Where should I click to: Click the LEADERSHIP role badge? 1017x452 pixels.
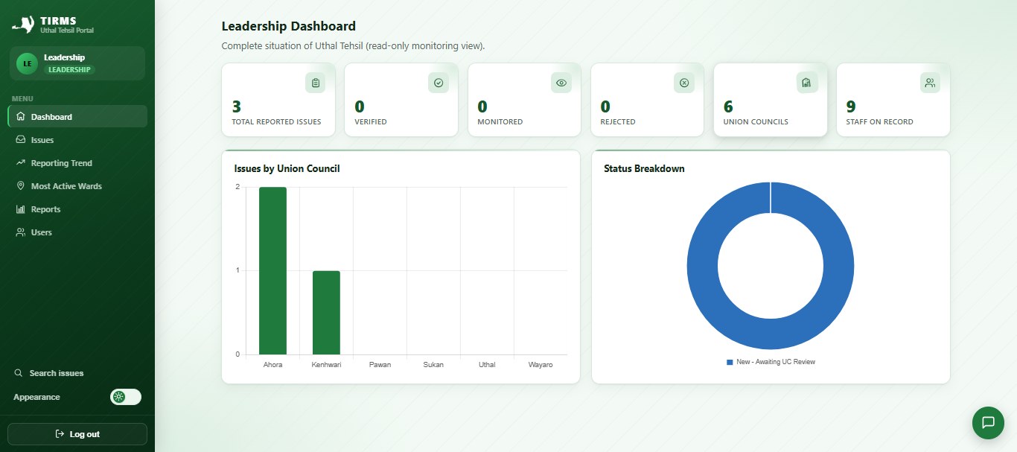(69, 70)
